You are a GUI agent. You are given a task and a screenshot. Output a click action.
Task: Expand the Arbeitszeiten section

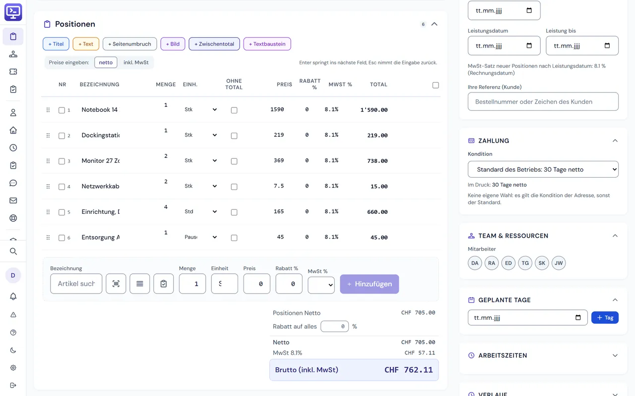click(x=615, y=355)
